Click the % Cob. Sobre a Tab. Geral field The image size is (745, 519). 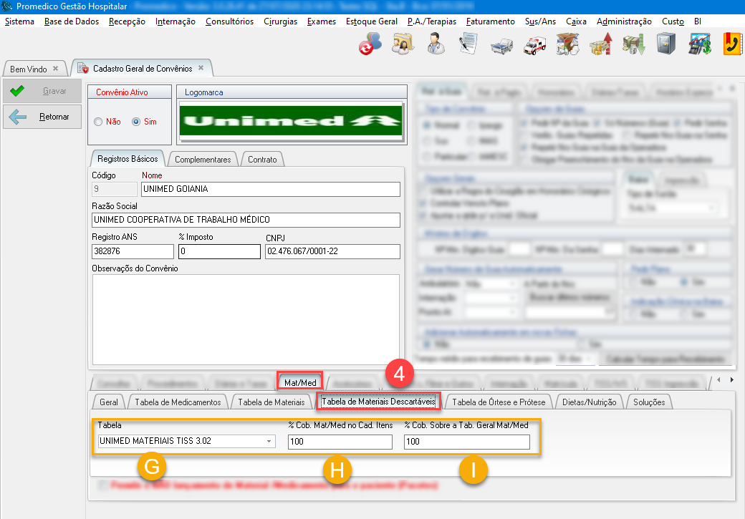tap(467, 442)
